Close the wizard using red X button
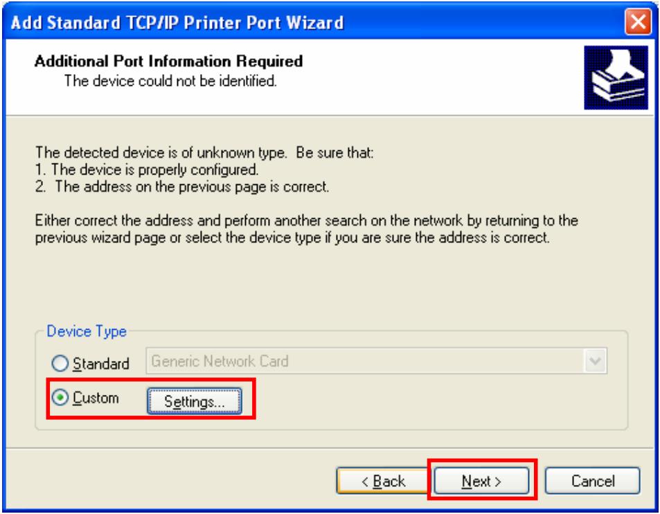Viewport: 660px width, 514px height. [x=638, y=21]
